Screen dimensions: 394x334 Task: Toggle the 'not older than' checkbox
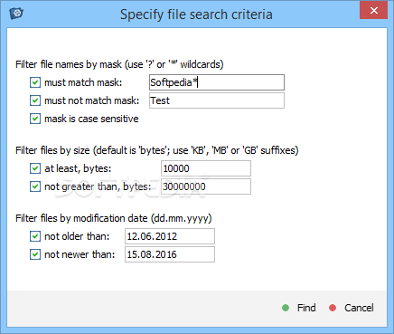(35, 236)
